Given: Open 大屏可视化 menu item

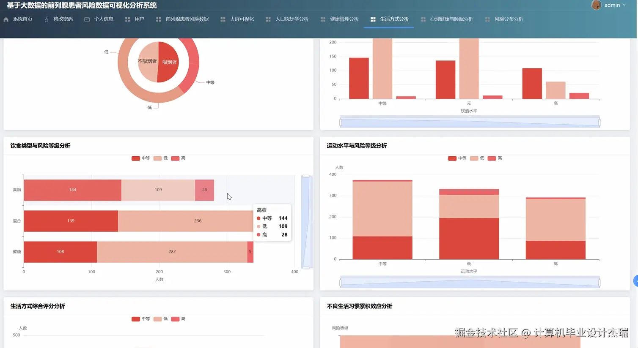Looking at the screenshot, I should click(x=242, y=19).
